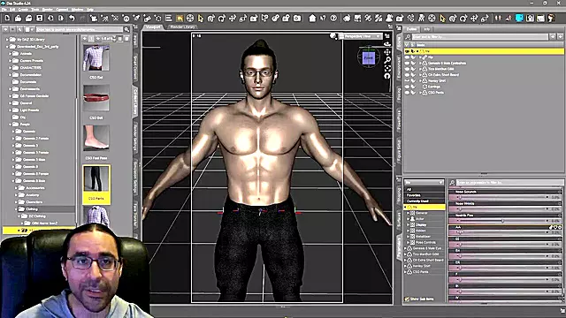
Task: Click the viewport orbit cube gizmo
Action: (x=369, y=57)
